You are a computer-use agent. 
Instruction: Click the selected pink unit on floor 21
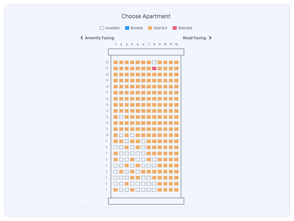154,68
